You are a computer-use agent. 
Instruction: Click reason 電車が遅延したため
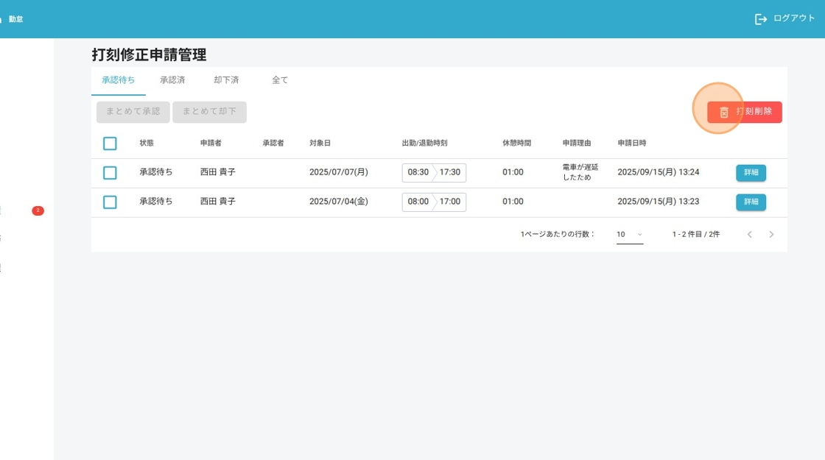pyautogui.click(x=580, y=172)
